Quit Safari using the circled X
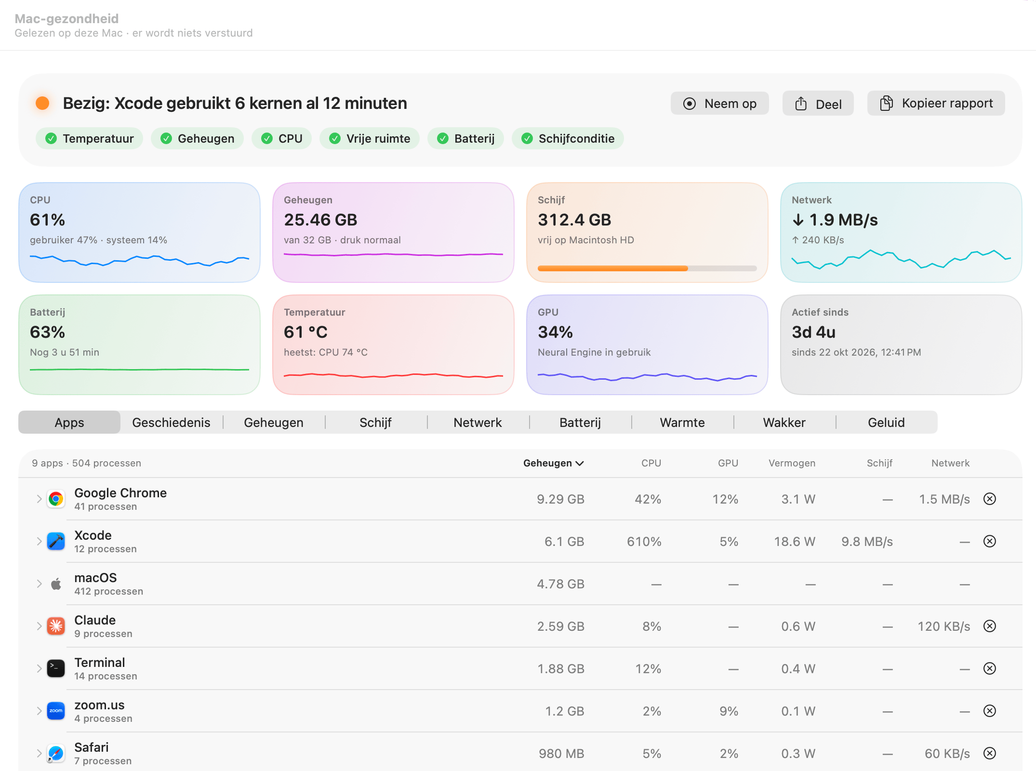Screen dimensions: 1036x771 tap(990, 753)
